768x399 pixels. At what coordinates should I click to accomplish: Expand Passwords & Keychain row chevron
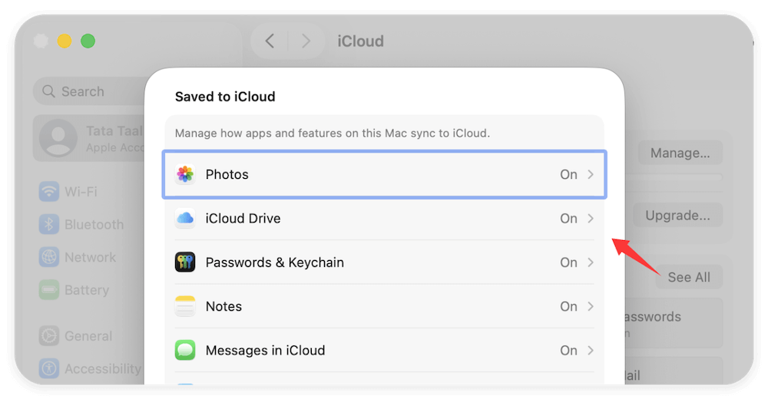[x=591, y=262]
